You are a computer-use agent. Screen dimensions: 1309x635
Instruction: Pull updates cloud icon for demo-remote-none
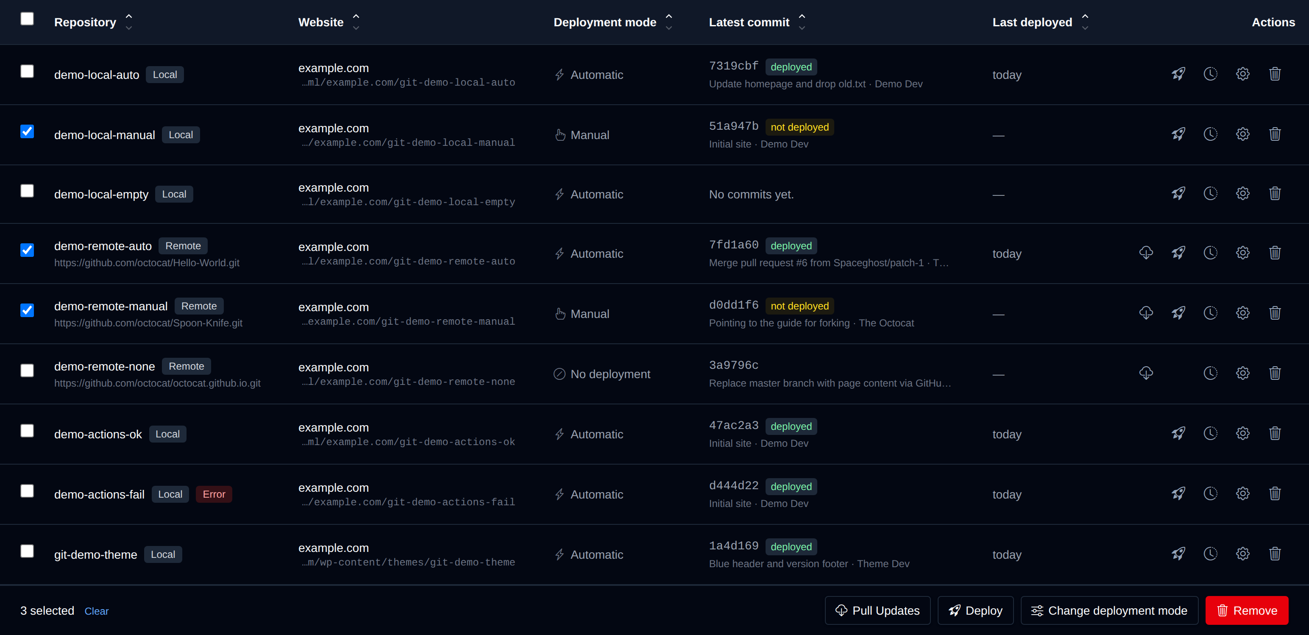tap(1146, 373)
